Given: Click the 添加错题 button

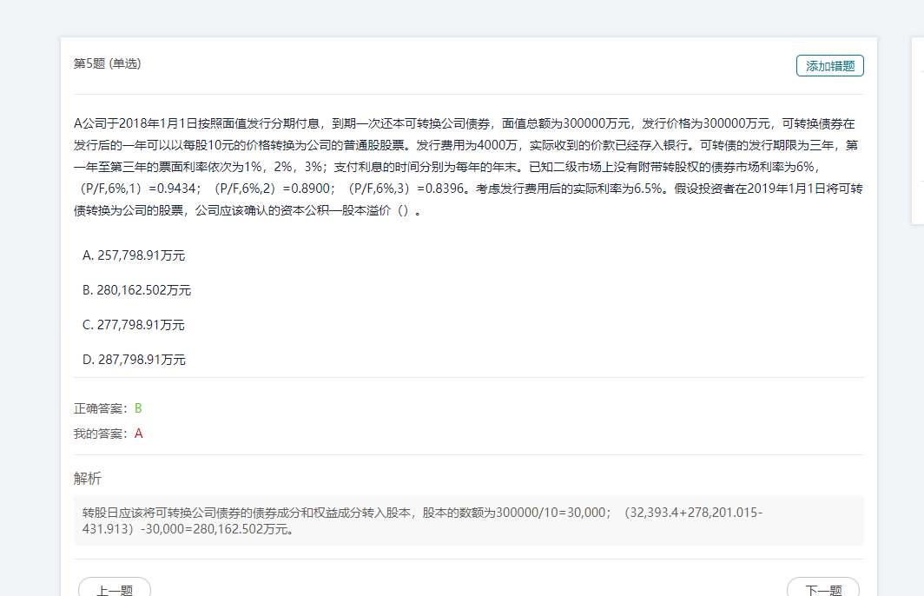Looking at the screenshot, I should pos(829,66).
